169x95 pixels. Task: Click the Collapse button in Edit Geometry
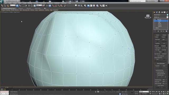click(164, 35)
